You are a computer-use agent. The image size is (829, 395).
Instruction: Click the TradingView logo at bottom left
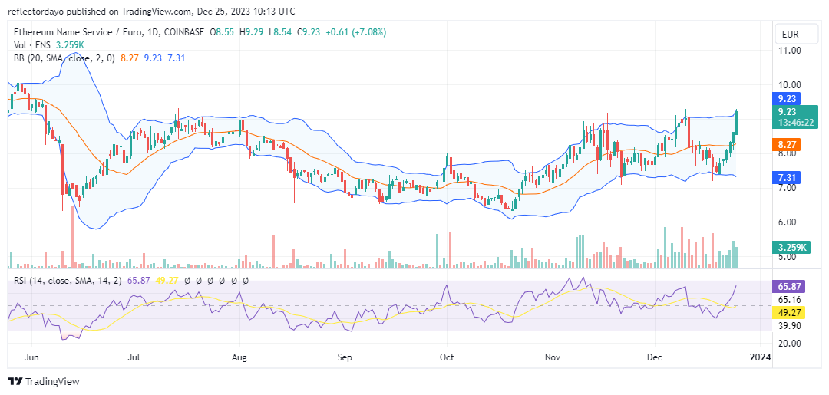(43, 381)
